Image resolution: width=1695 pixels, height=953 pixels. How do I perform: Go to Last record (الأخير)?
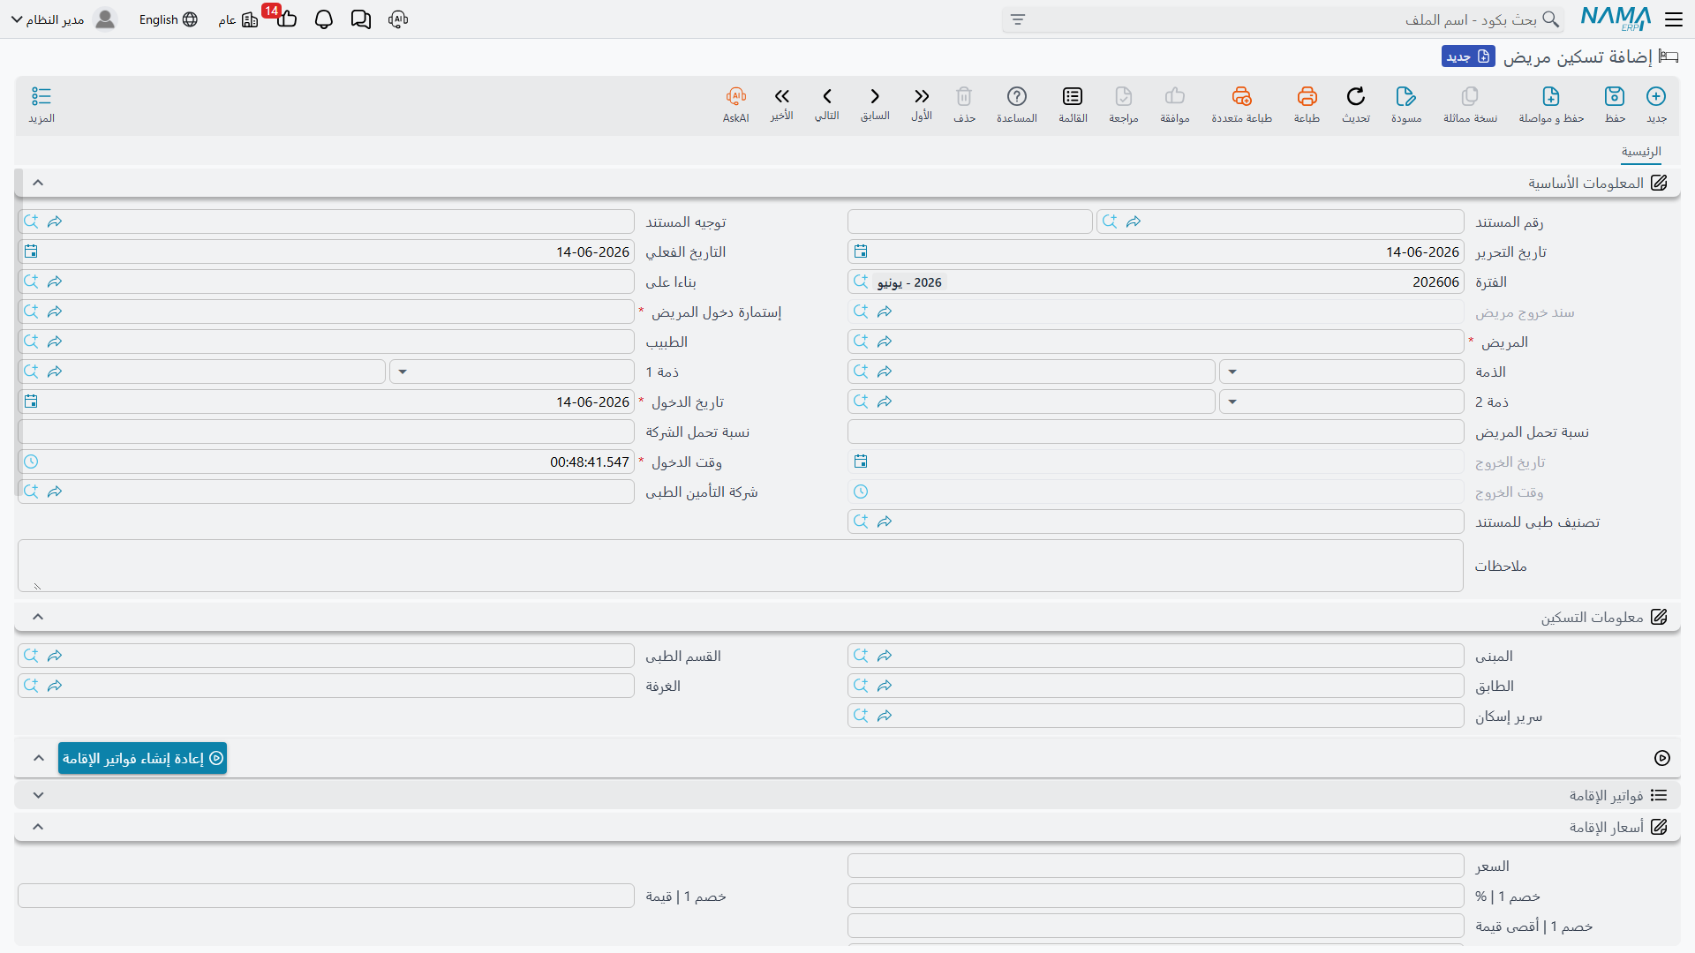782,96
